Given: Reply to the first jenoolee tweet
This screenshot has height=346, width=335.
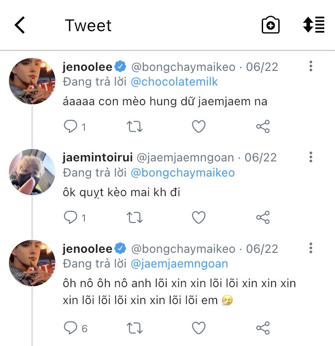Looking at the screenshot, I should coord(71,127).
